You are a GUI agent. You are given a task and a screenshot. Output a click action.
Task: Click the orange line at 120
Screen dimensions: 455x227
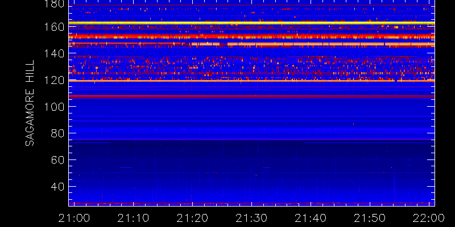tap(251, 81)
